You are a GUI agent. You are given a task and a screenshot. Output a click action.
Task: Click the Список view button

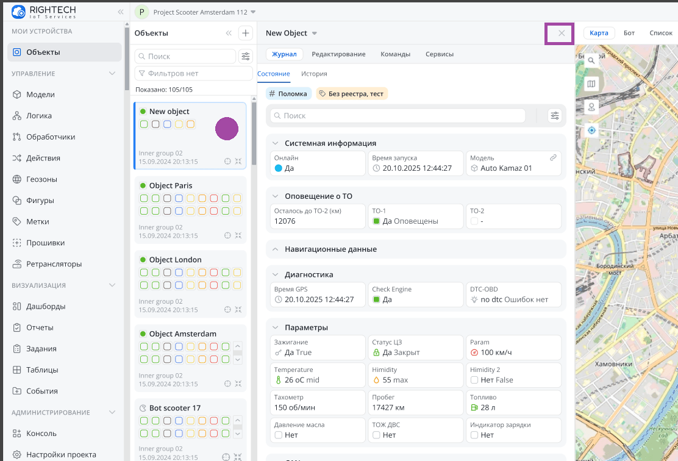[x=660, y=33]
